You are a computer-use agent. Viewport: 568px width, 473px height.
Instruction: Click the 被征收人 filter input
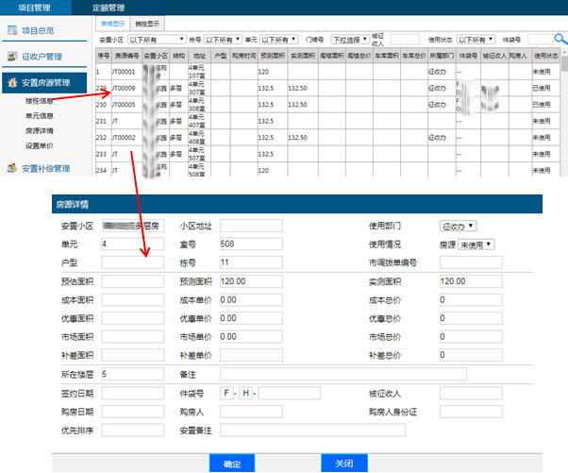pos(405,39)
